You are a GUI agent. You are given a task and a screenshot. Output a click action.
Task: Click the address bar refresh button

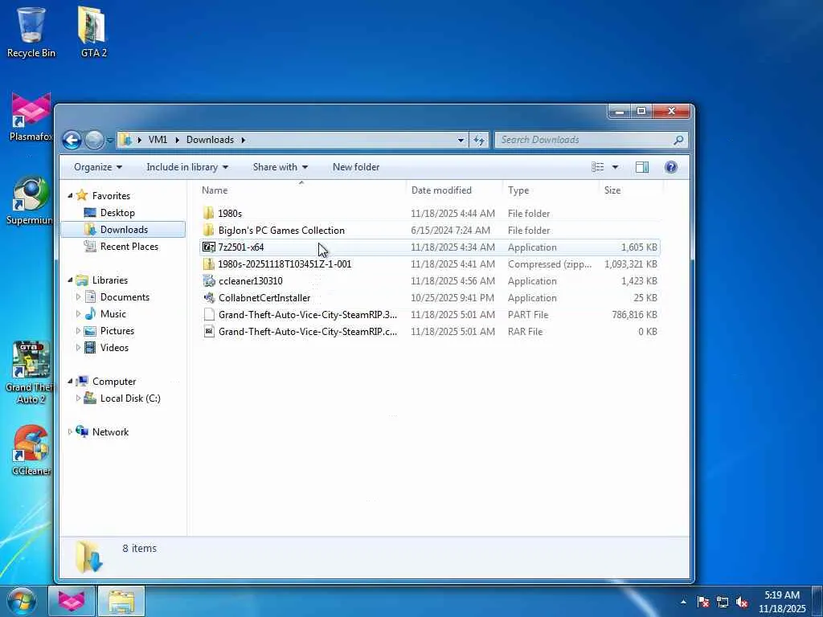[479, 140]
